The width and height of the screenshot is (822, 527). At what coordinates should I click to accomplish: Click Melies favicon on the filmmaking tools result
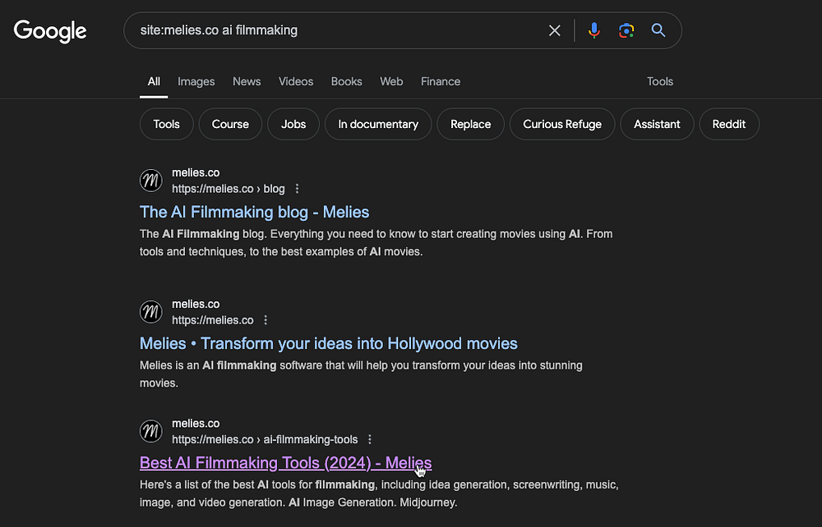(150, 431)
